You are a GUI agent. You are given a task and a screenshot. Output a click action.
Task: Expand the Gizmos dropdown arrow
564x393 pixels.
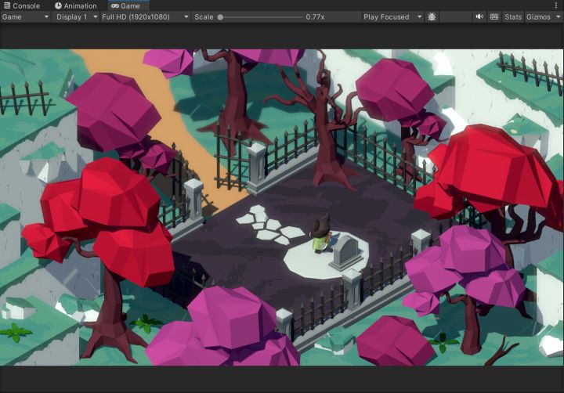tap(559, 17)
